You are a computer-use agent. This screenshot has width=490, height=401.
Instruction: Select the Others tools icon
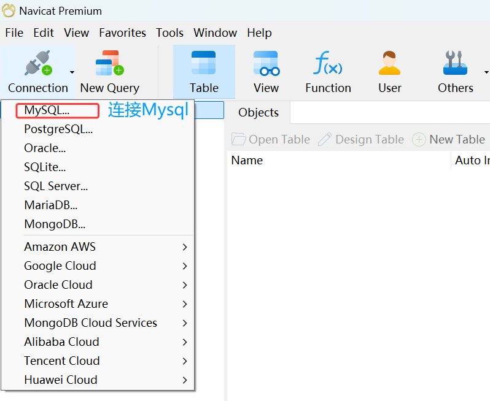(455, 63)
